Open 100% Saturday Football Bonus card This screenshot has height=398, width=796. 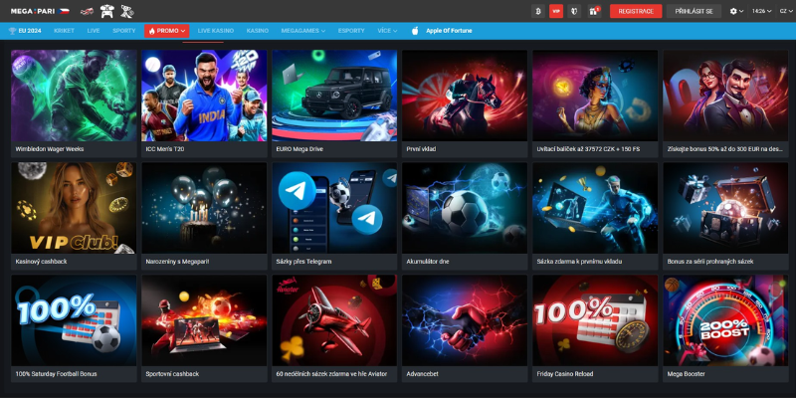[74, 328]
